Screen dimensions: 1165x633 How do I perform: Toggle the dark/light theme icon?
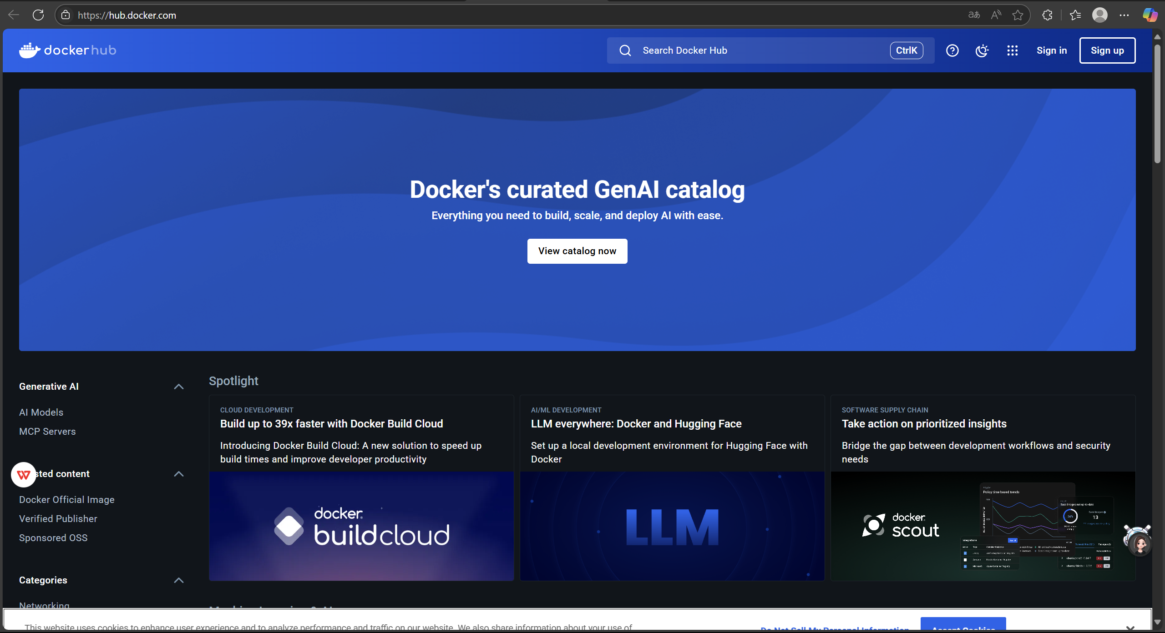982,50
